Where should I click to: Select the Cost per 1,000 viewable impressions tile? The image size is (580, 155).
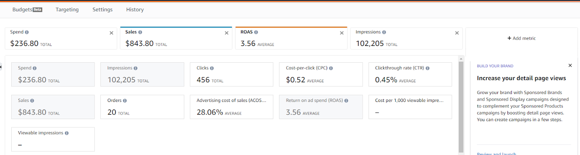point(410,107)
